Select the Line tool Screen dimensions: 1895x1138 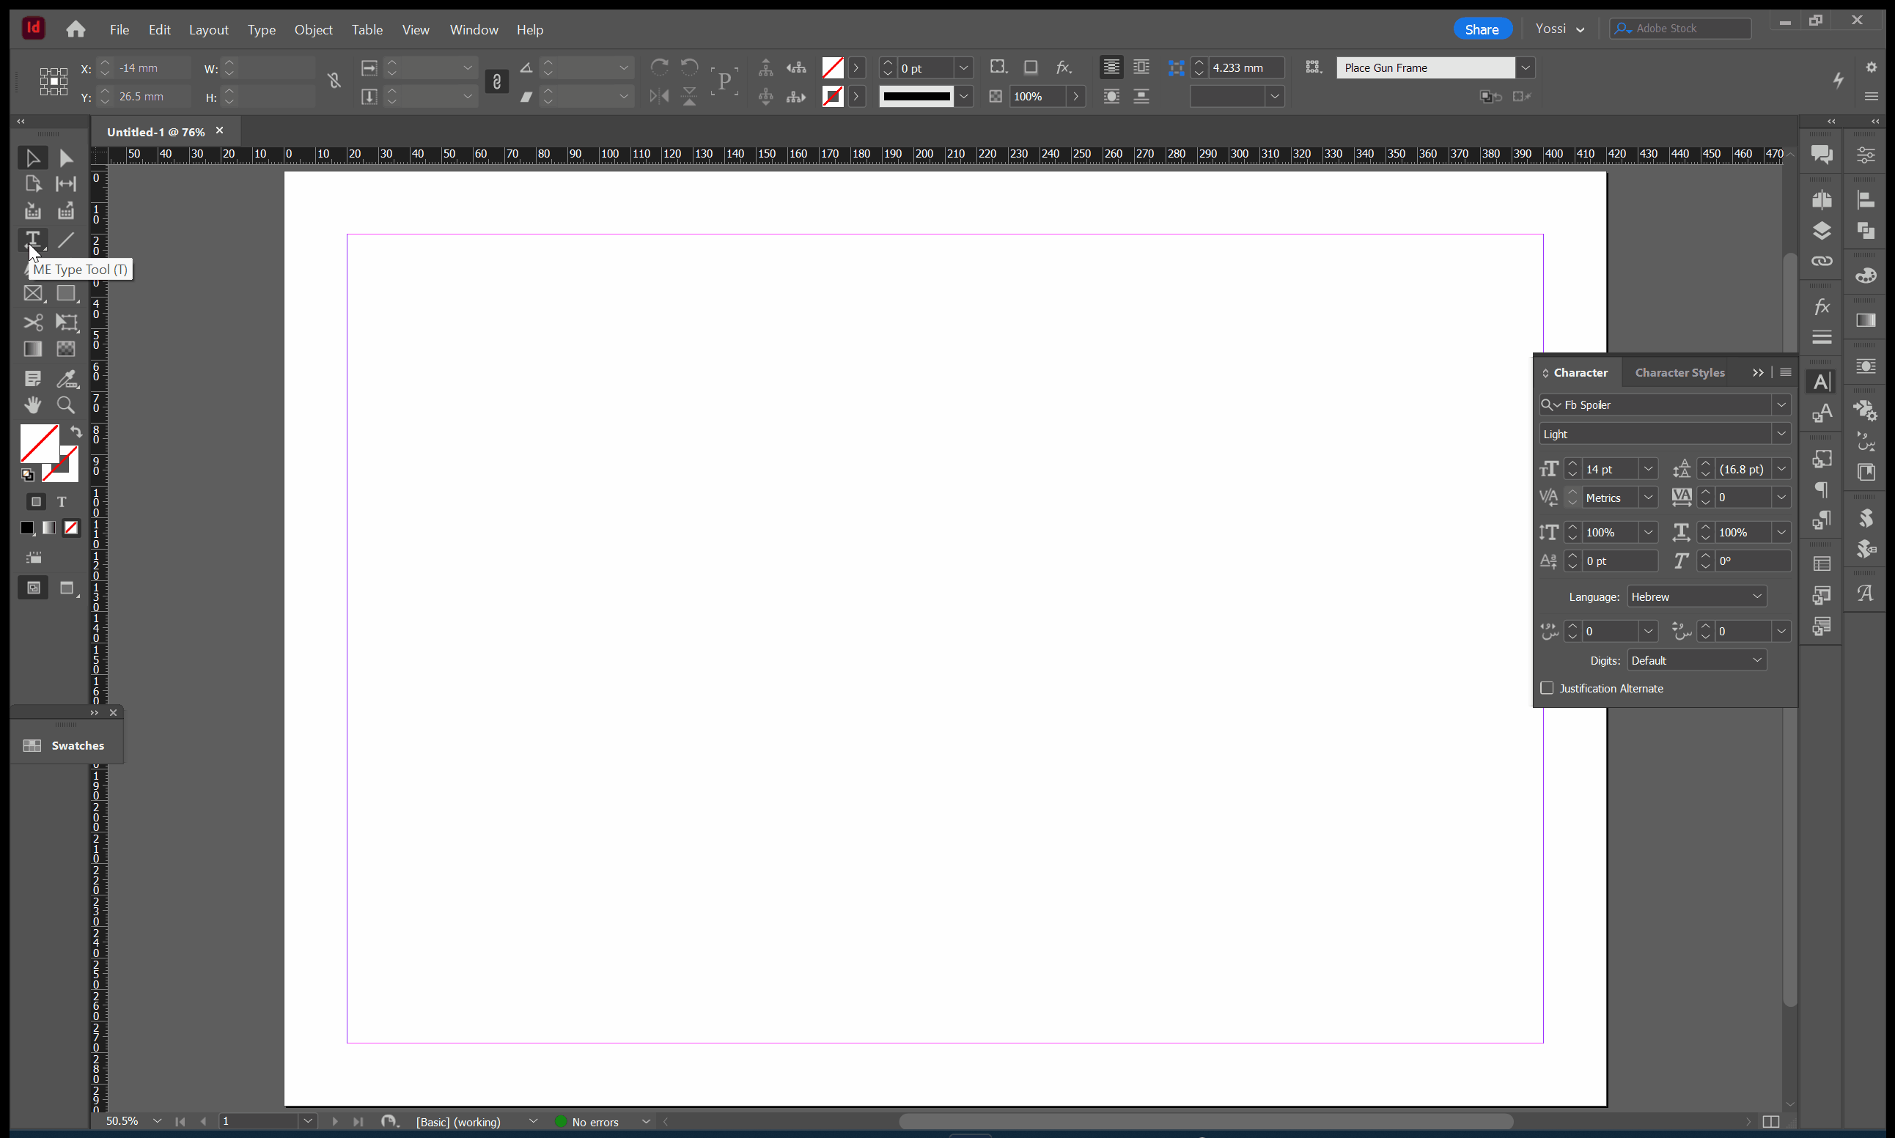tap(67, 240)
